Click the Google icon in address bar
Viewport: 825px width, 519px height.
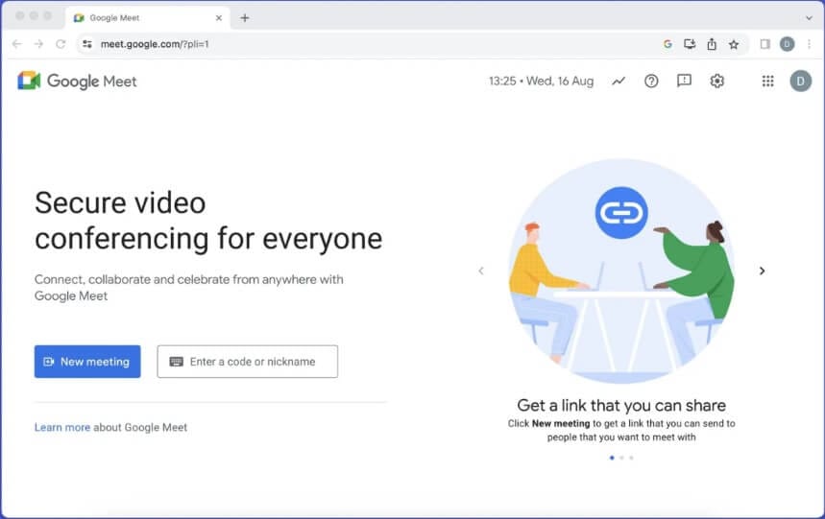click(x=667, y=44)
